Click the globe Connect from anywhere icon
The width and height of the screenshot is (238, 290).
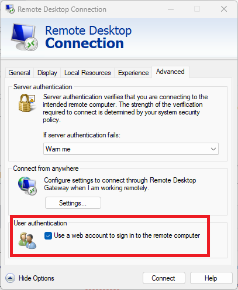click(x=27, y=186)
